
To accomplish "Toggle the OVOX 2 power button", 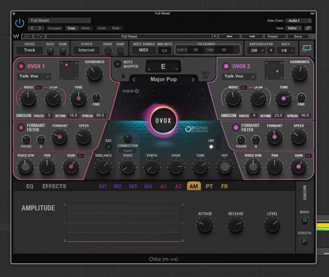I will coord(226,66).
